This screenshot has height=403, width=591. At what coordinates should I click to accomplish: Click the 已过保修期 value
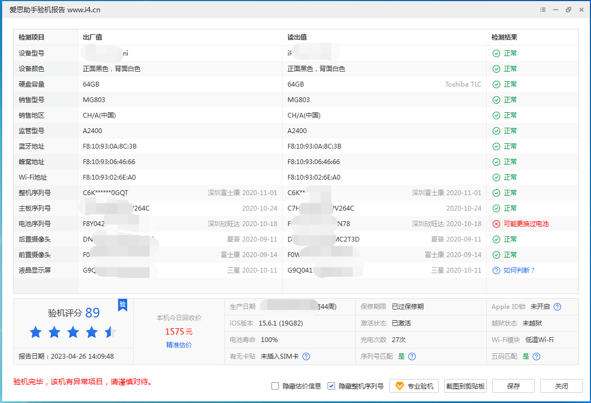(x=408, y=306)
